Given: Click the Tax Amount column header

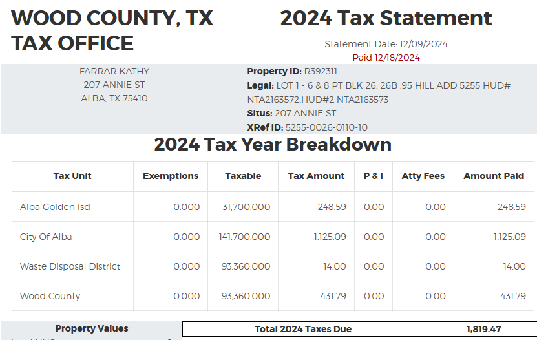Looking at the screenshot, I should pyautogui.click(x=317, y=176).
